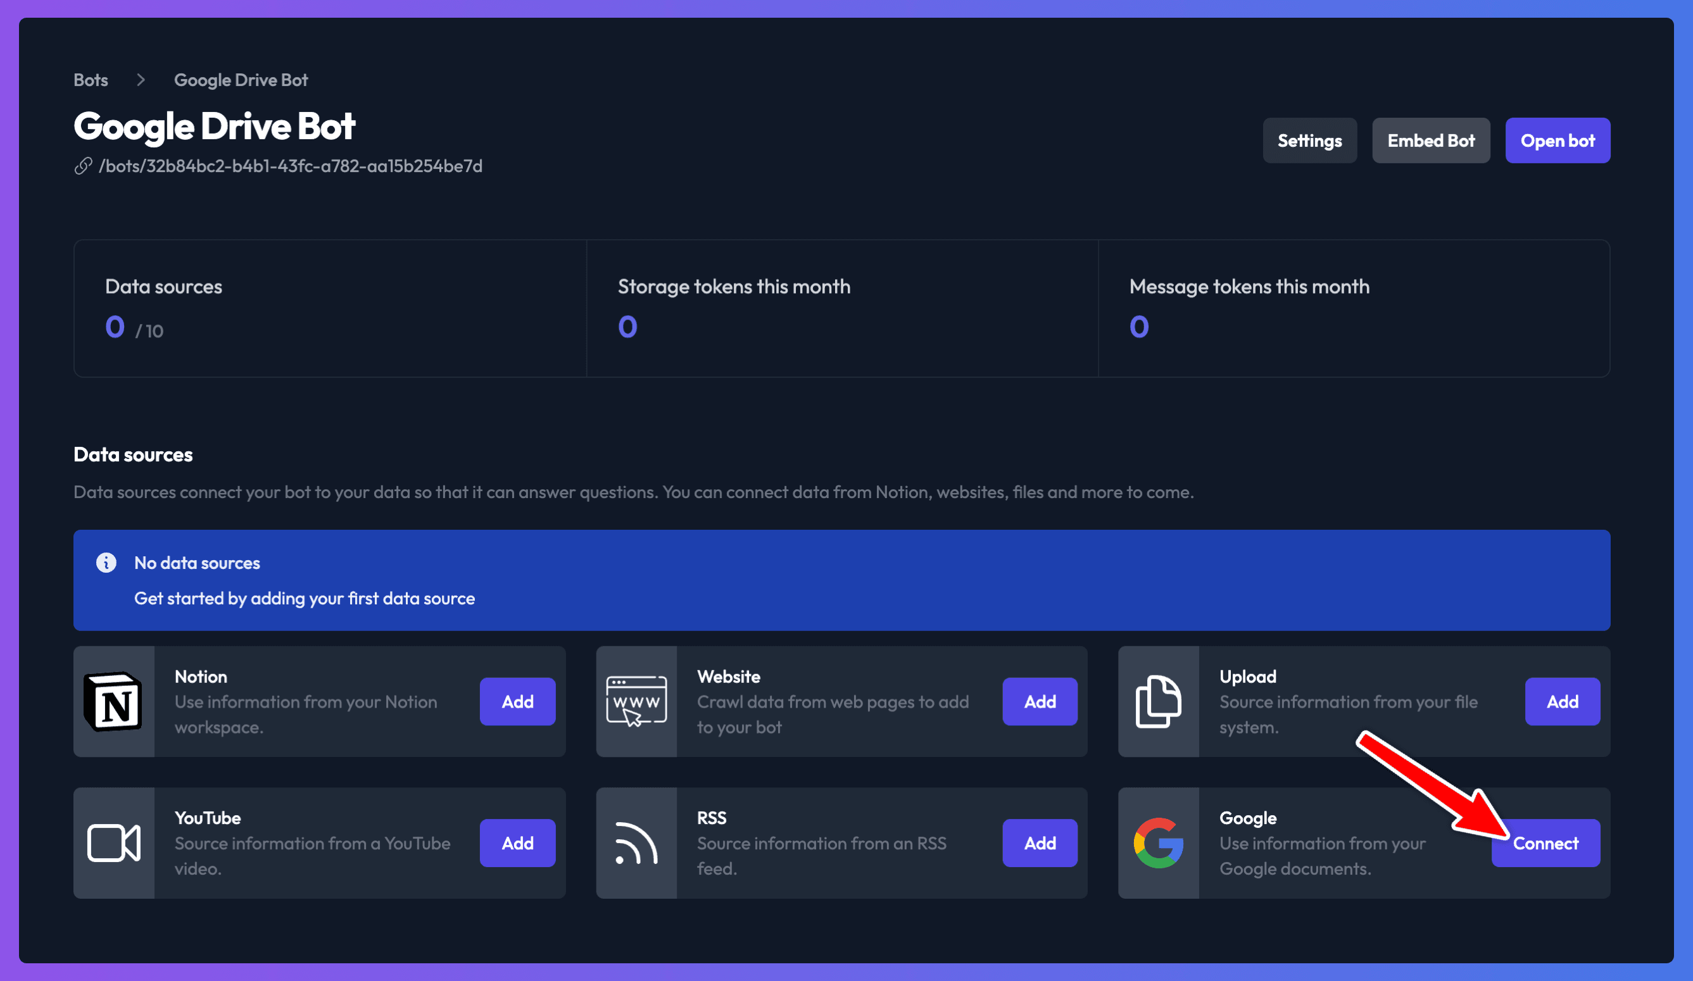Screen dimensions: 1693x981
Task: Click 'Use information from your Notion workspace' text
Action: [306, 715]
